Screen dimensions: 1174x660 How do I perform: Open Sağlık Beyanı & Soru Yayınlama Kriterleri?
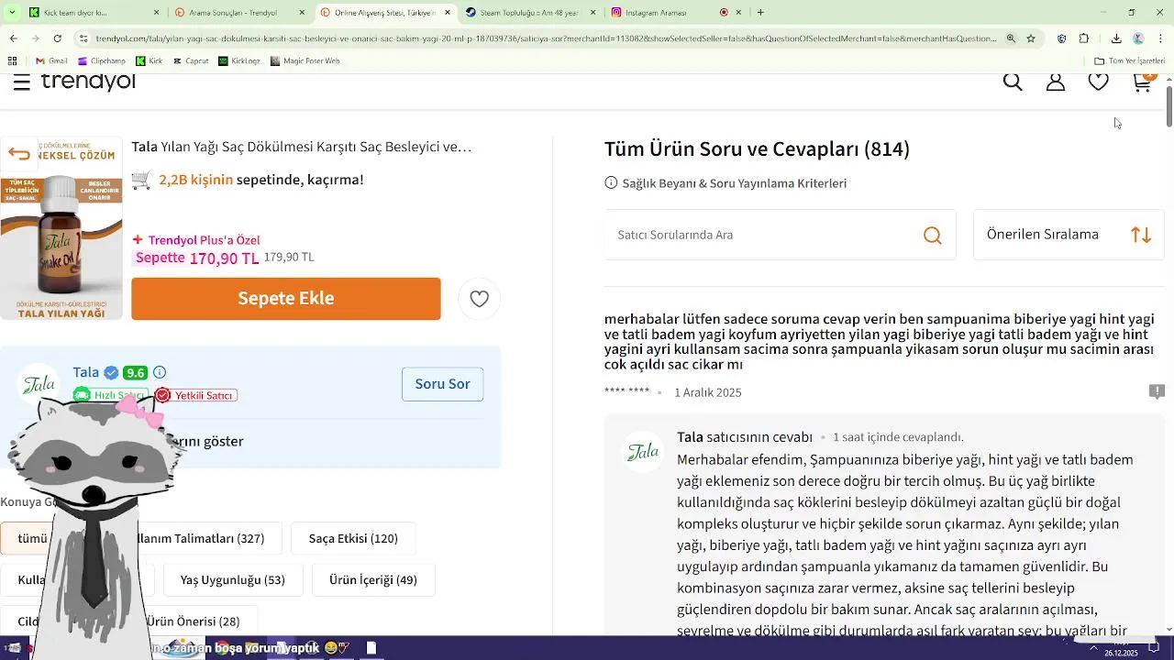point(725,183)
